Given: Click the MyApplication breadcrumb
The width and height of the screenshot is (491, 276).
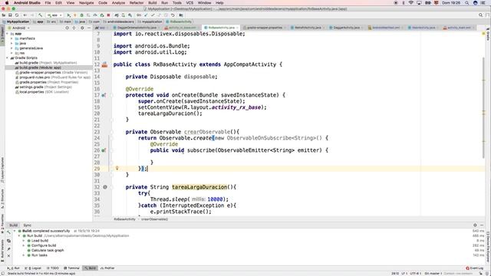Looking at the screenshot, I should coord(15,21).
